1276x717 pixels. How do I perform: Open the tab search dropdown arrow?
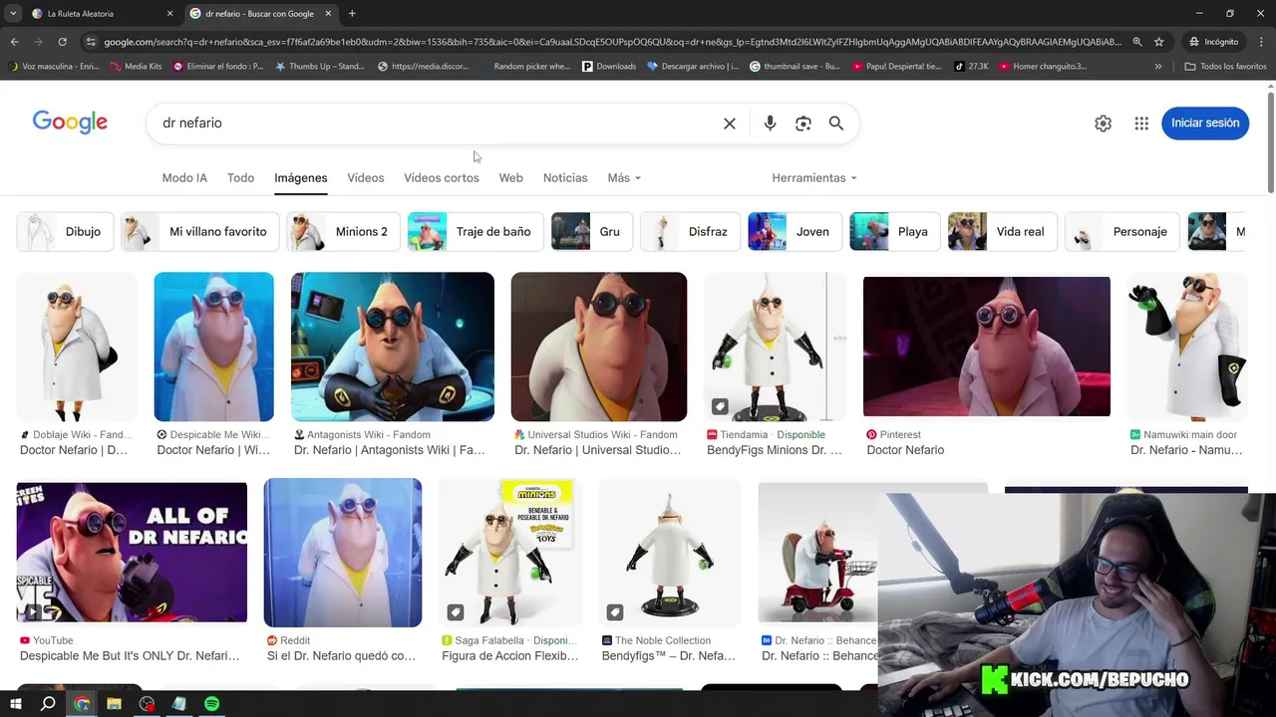pyautogui.click(x=13, y=14)
